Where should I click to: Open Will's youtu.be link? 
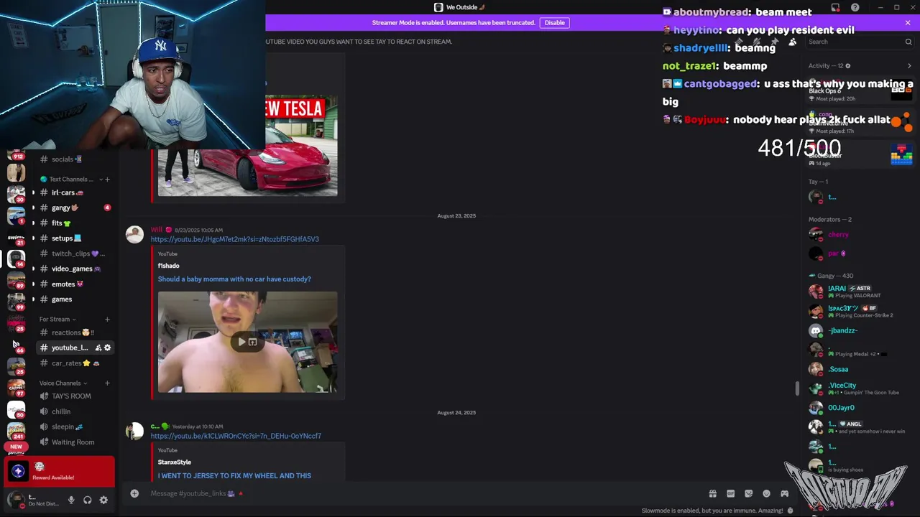pyautogui.click(x=234, y=239)
